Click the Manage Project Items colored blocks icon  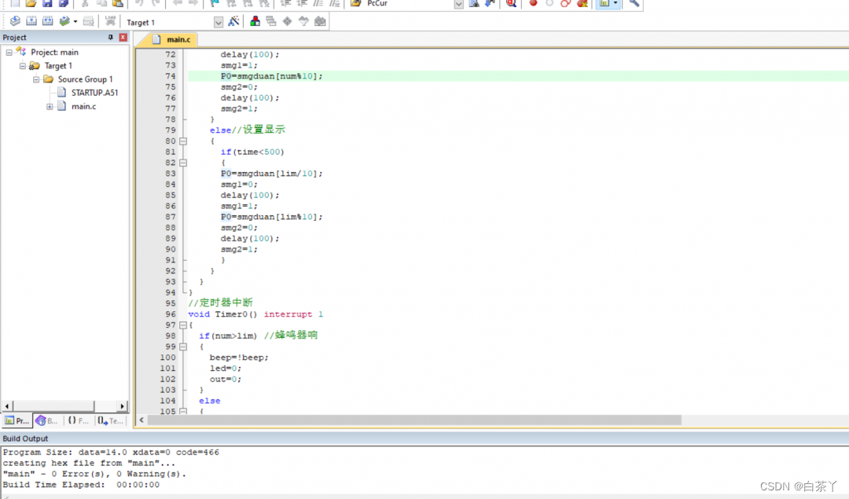(255, 22)
